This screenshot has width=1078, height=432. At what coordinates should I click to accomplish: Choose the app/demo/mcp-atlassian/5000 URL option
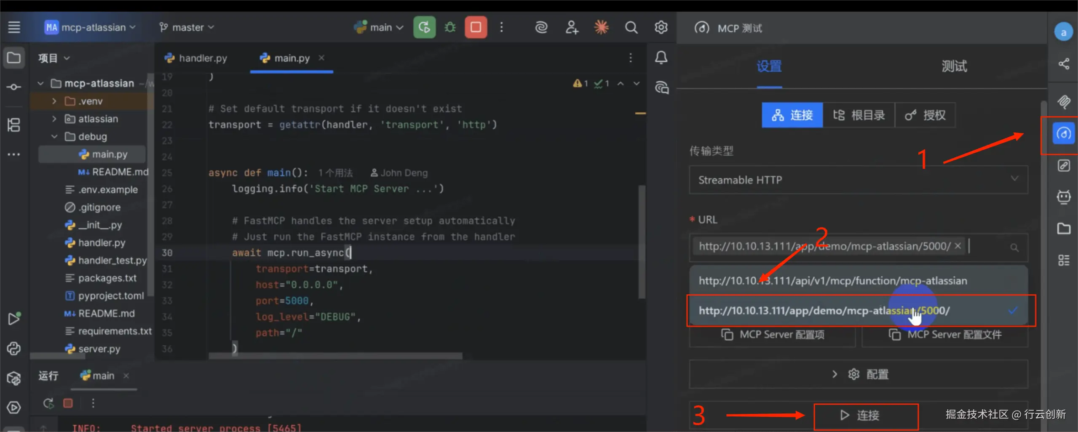(858, 310)
